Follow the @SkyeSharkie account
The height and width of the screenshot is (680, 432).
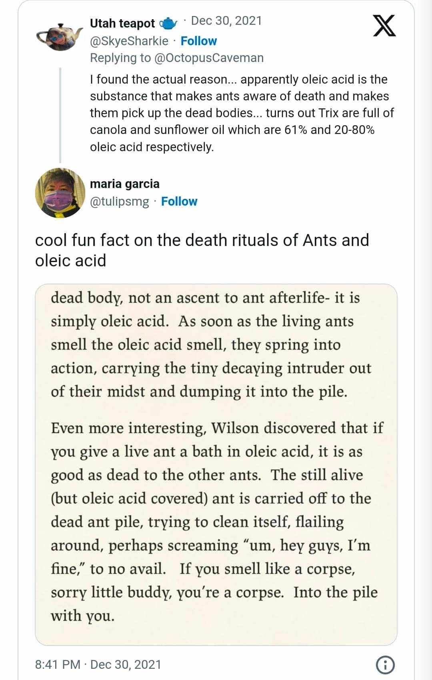pyautogui.click(x=198, y=41)
